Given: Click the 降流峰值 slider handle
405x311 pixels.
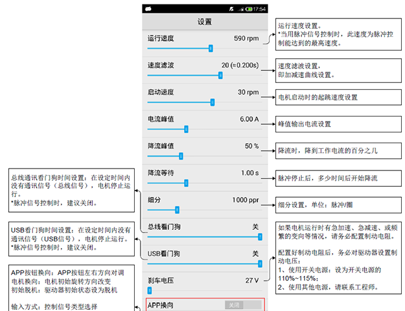Looking at the screenshot, I should pyautogui.click(x=181, y=156).
